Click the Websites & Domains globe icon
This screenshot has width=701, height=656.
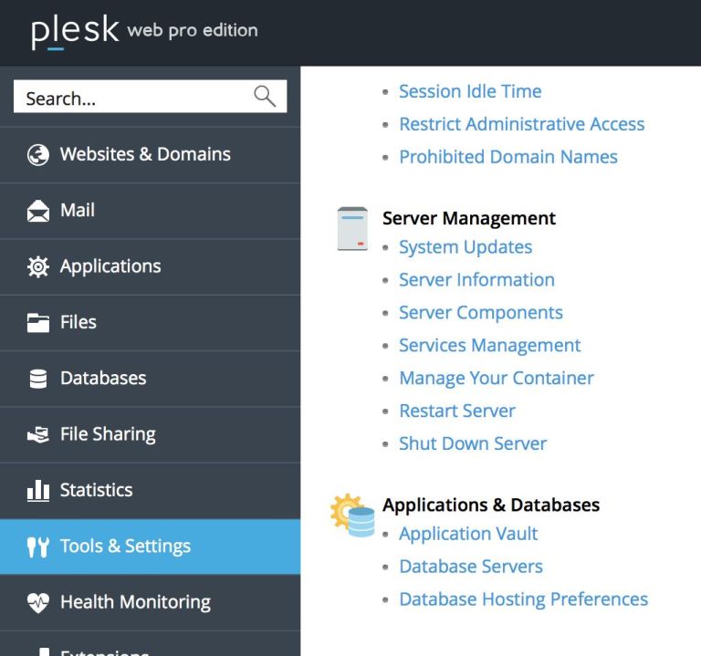[x=38, y=155]
